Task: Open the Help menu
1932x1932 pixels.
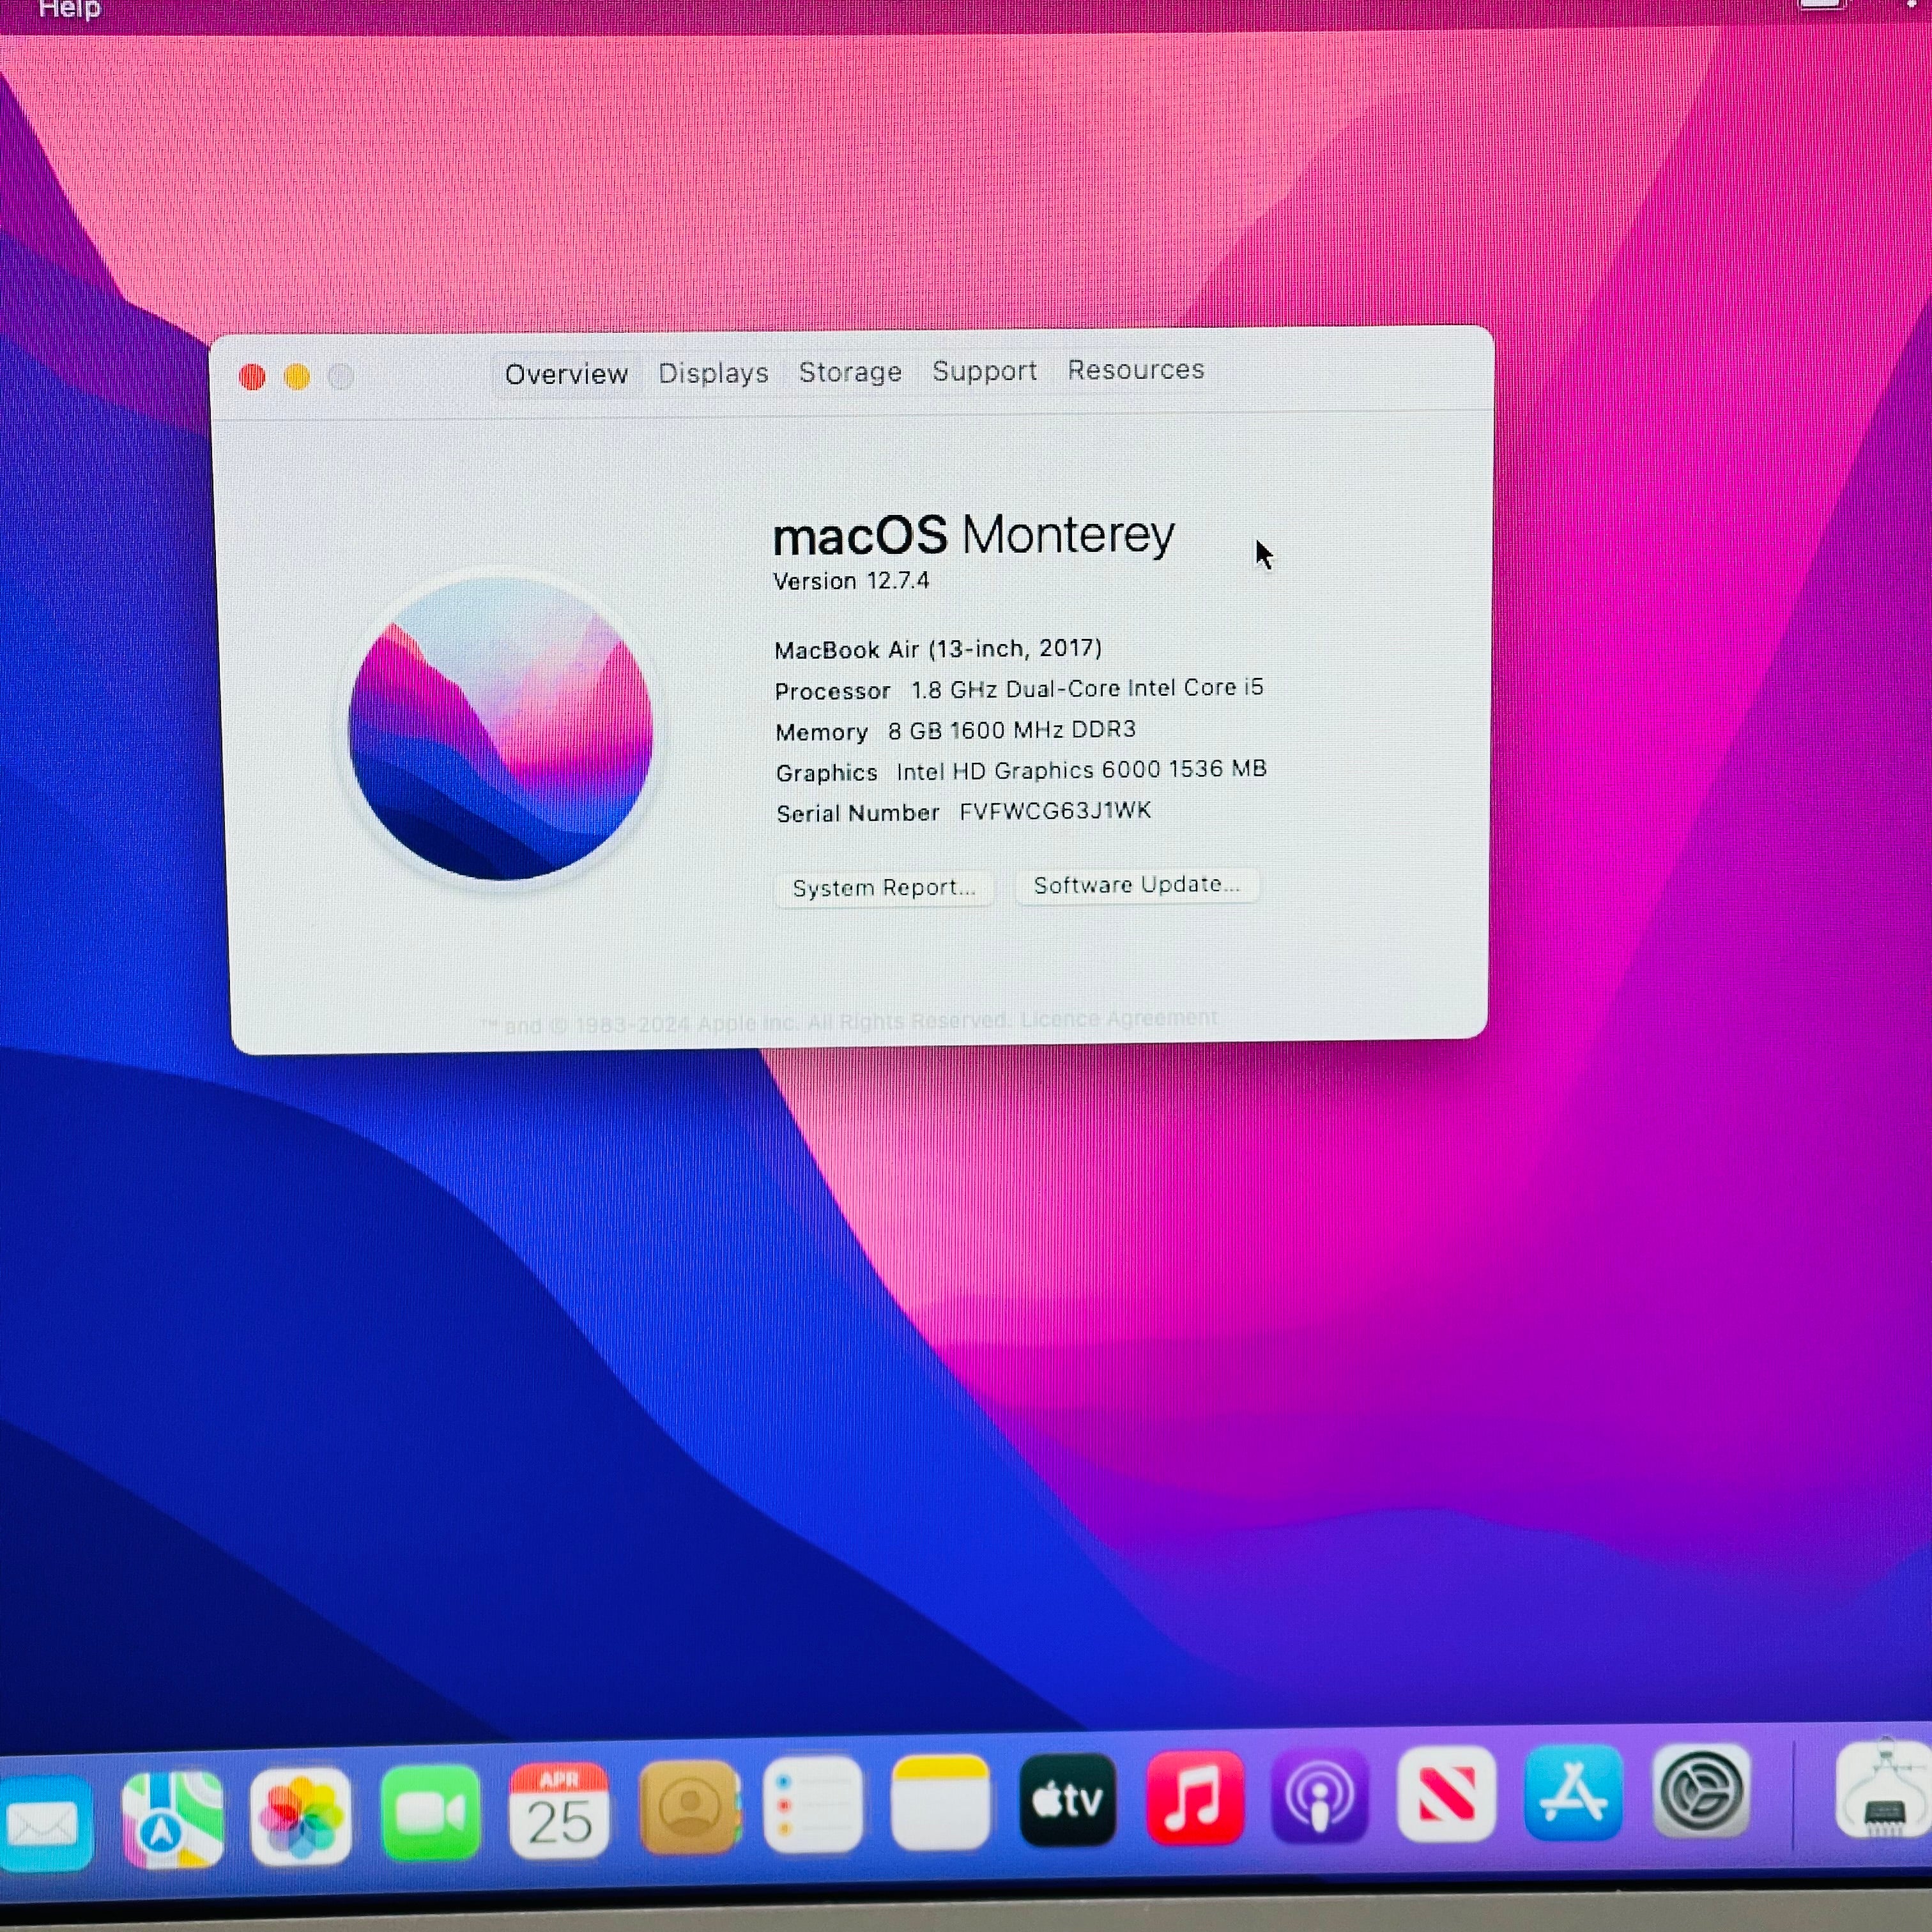Action: click(69, 9)
